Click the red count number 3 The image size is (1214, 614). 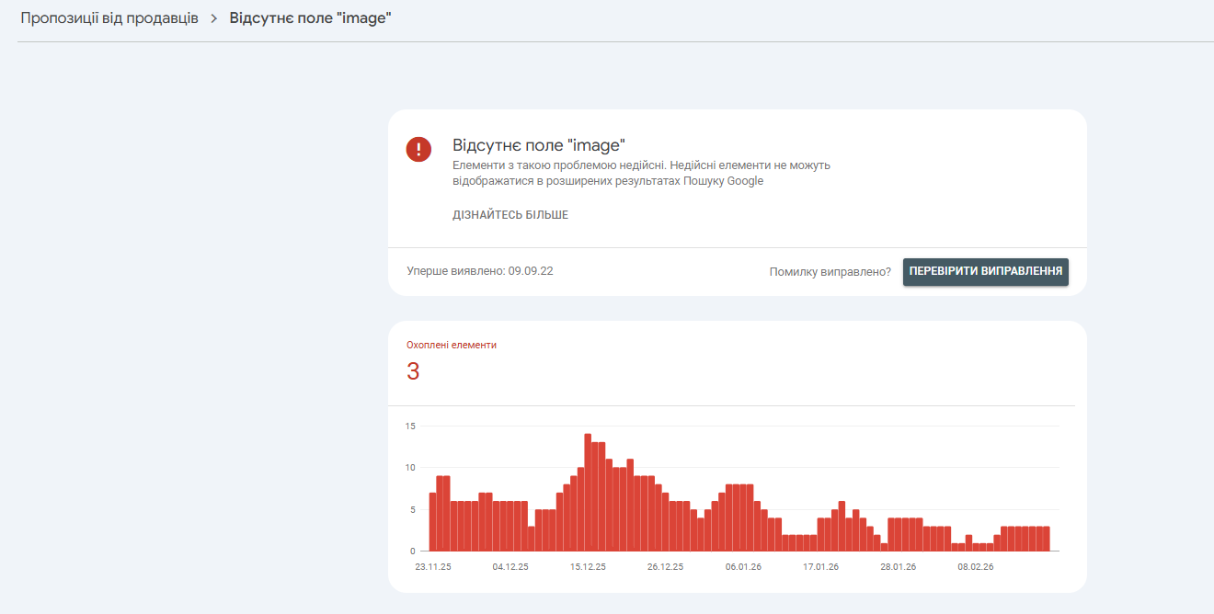413,372
